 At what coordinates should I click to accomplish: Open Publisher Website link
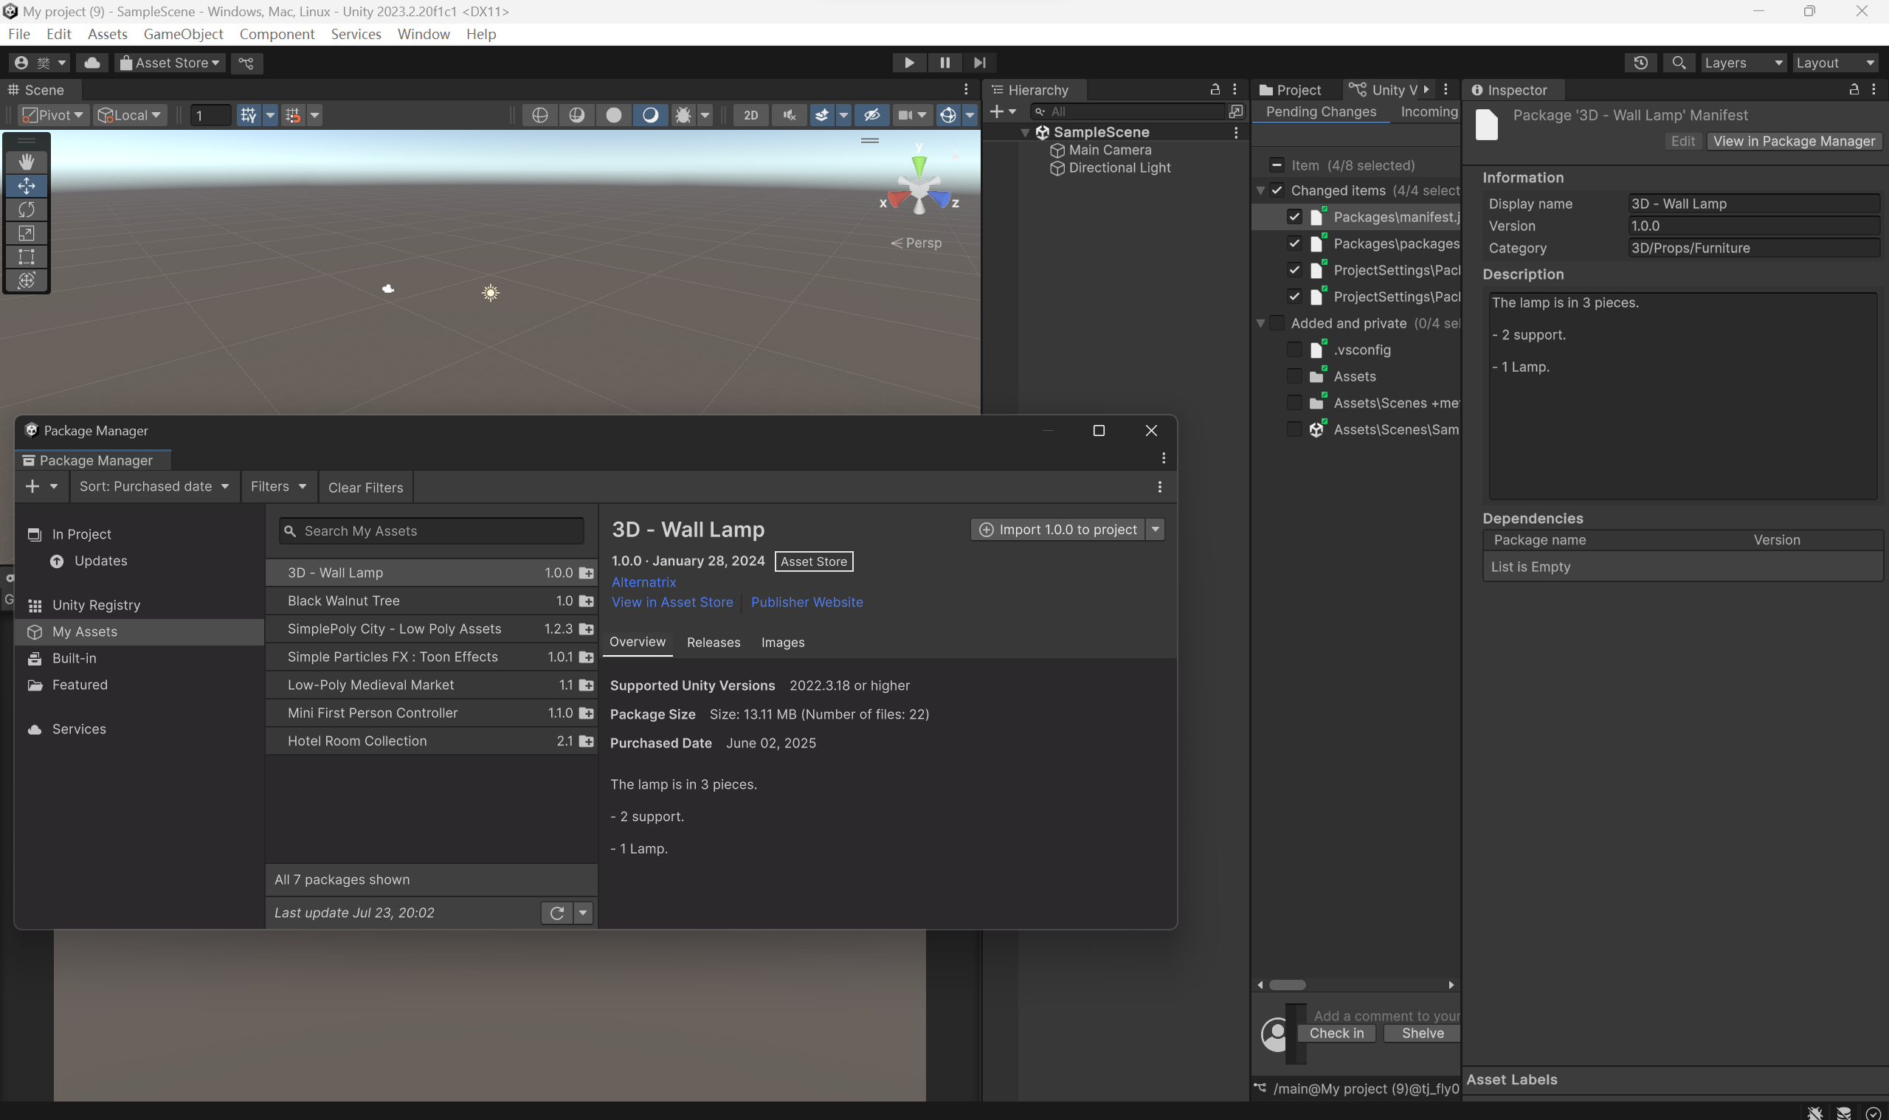807,602
